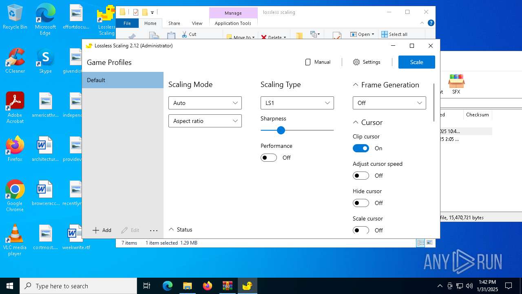Toggle the Performance switch

(269, 158)
